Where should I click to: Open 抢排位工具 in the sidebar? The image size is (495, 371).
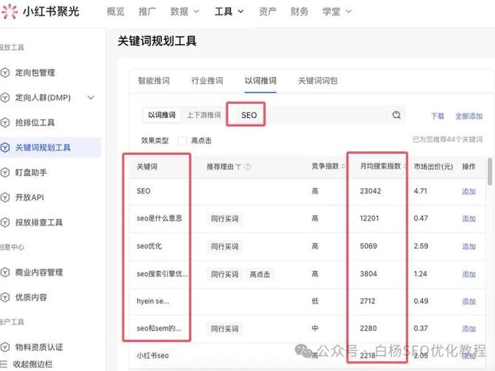click(x=35, y=122)
